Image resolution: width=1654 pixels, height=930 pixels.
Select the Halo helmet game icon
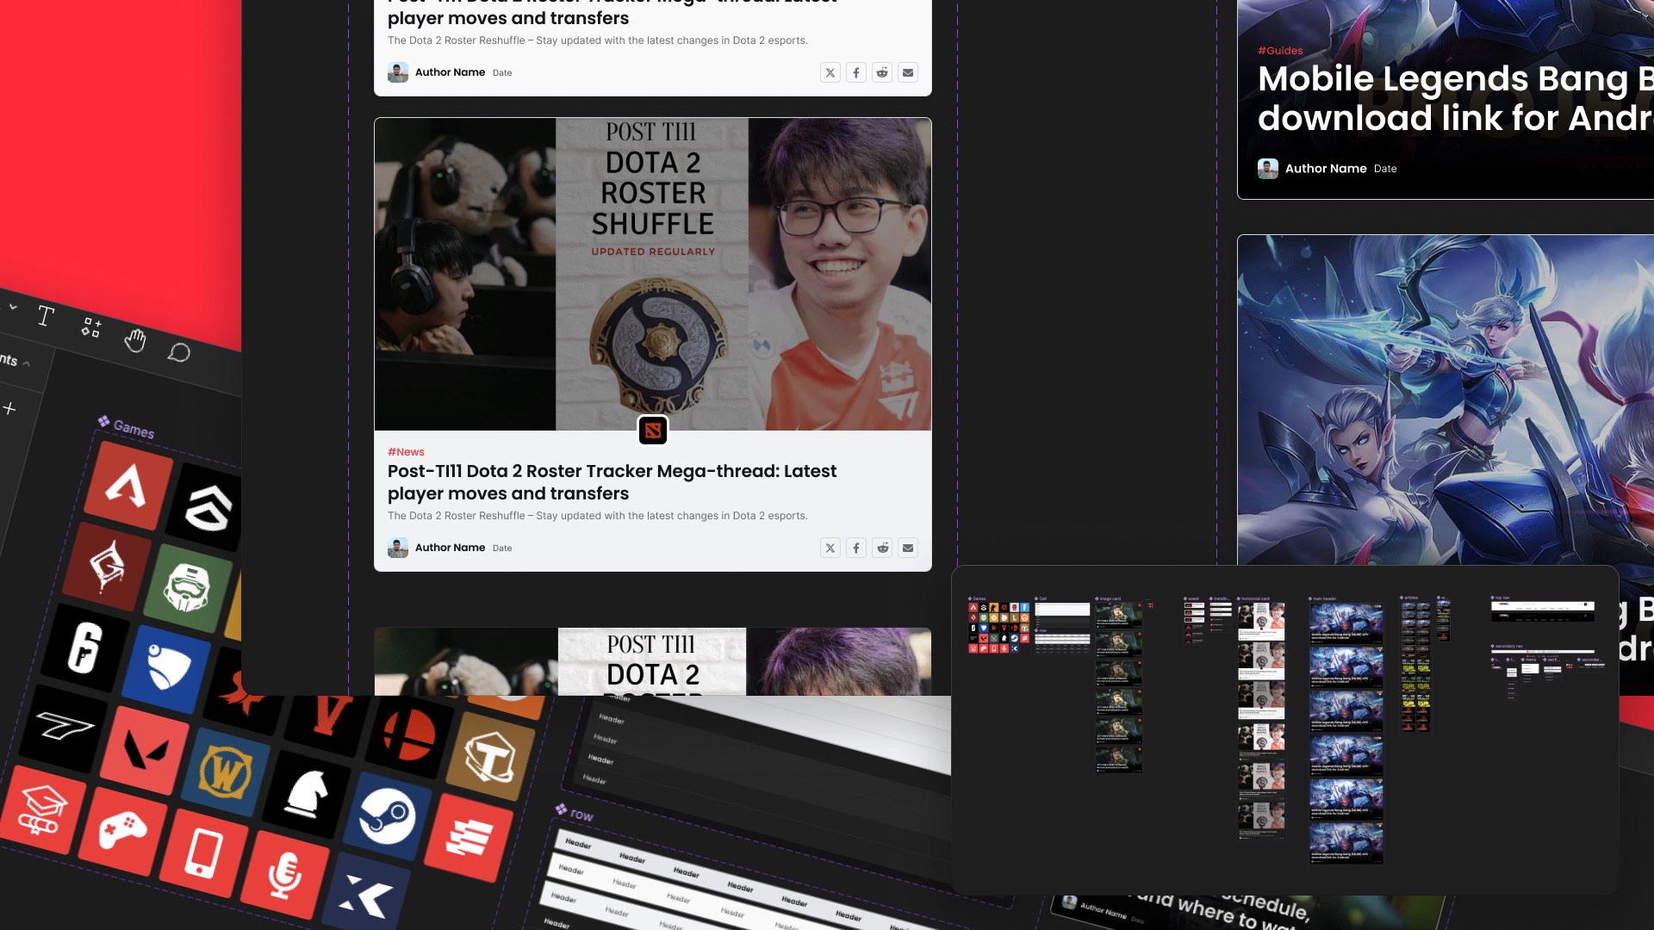pos(189,587)
